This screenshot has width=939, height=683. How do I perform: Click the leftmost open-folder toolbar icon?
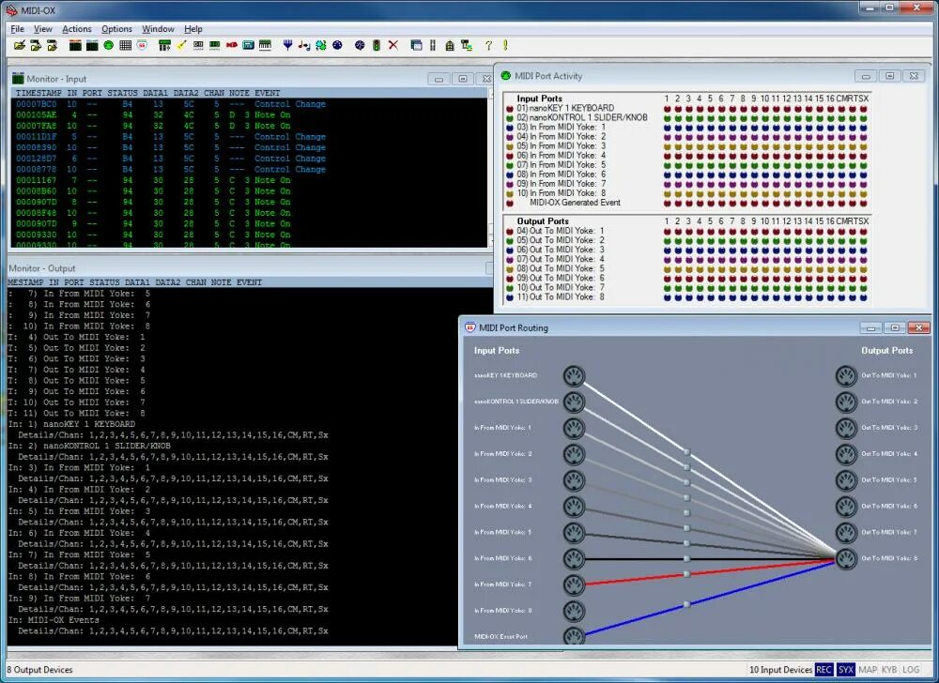20,45
